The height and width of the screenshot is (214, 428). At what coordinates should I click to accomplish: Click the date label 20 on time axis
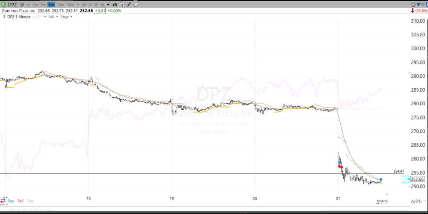pyautogui.click(x=255, y=199)
